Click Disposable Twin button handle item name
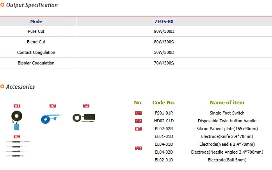The image size is (272, 170). [x=227, y=121]
